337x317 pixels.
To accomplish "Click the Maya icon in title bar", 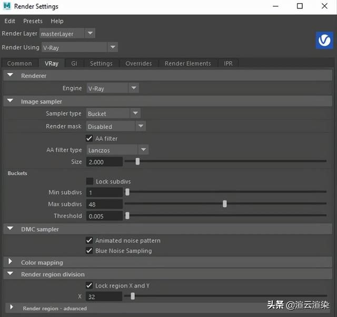I will [6, 6].
